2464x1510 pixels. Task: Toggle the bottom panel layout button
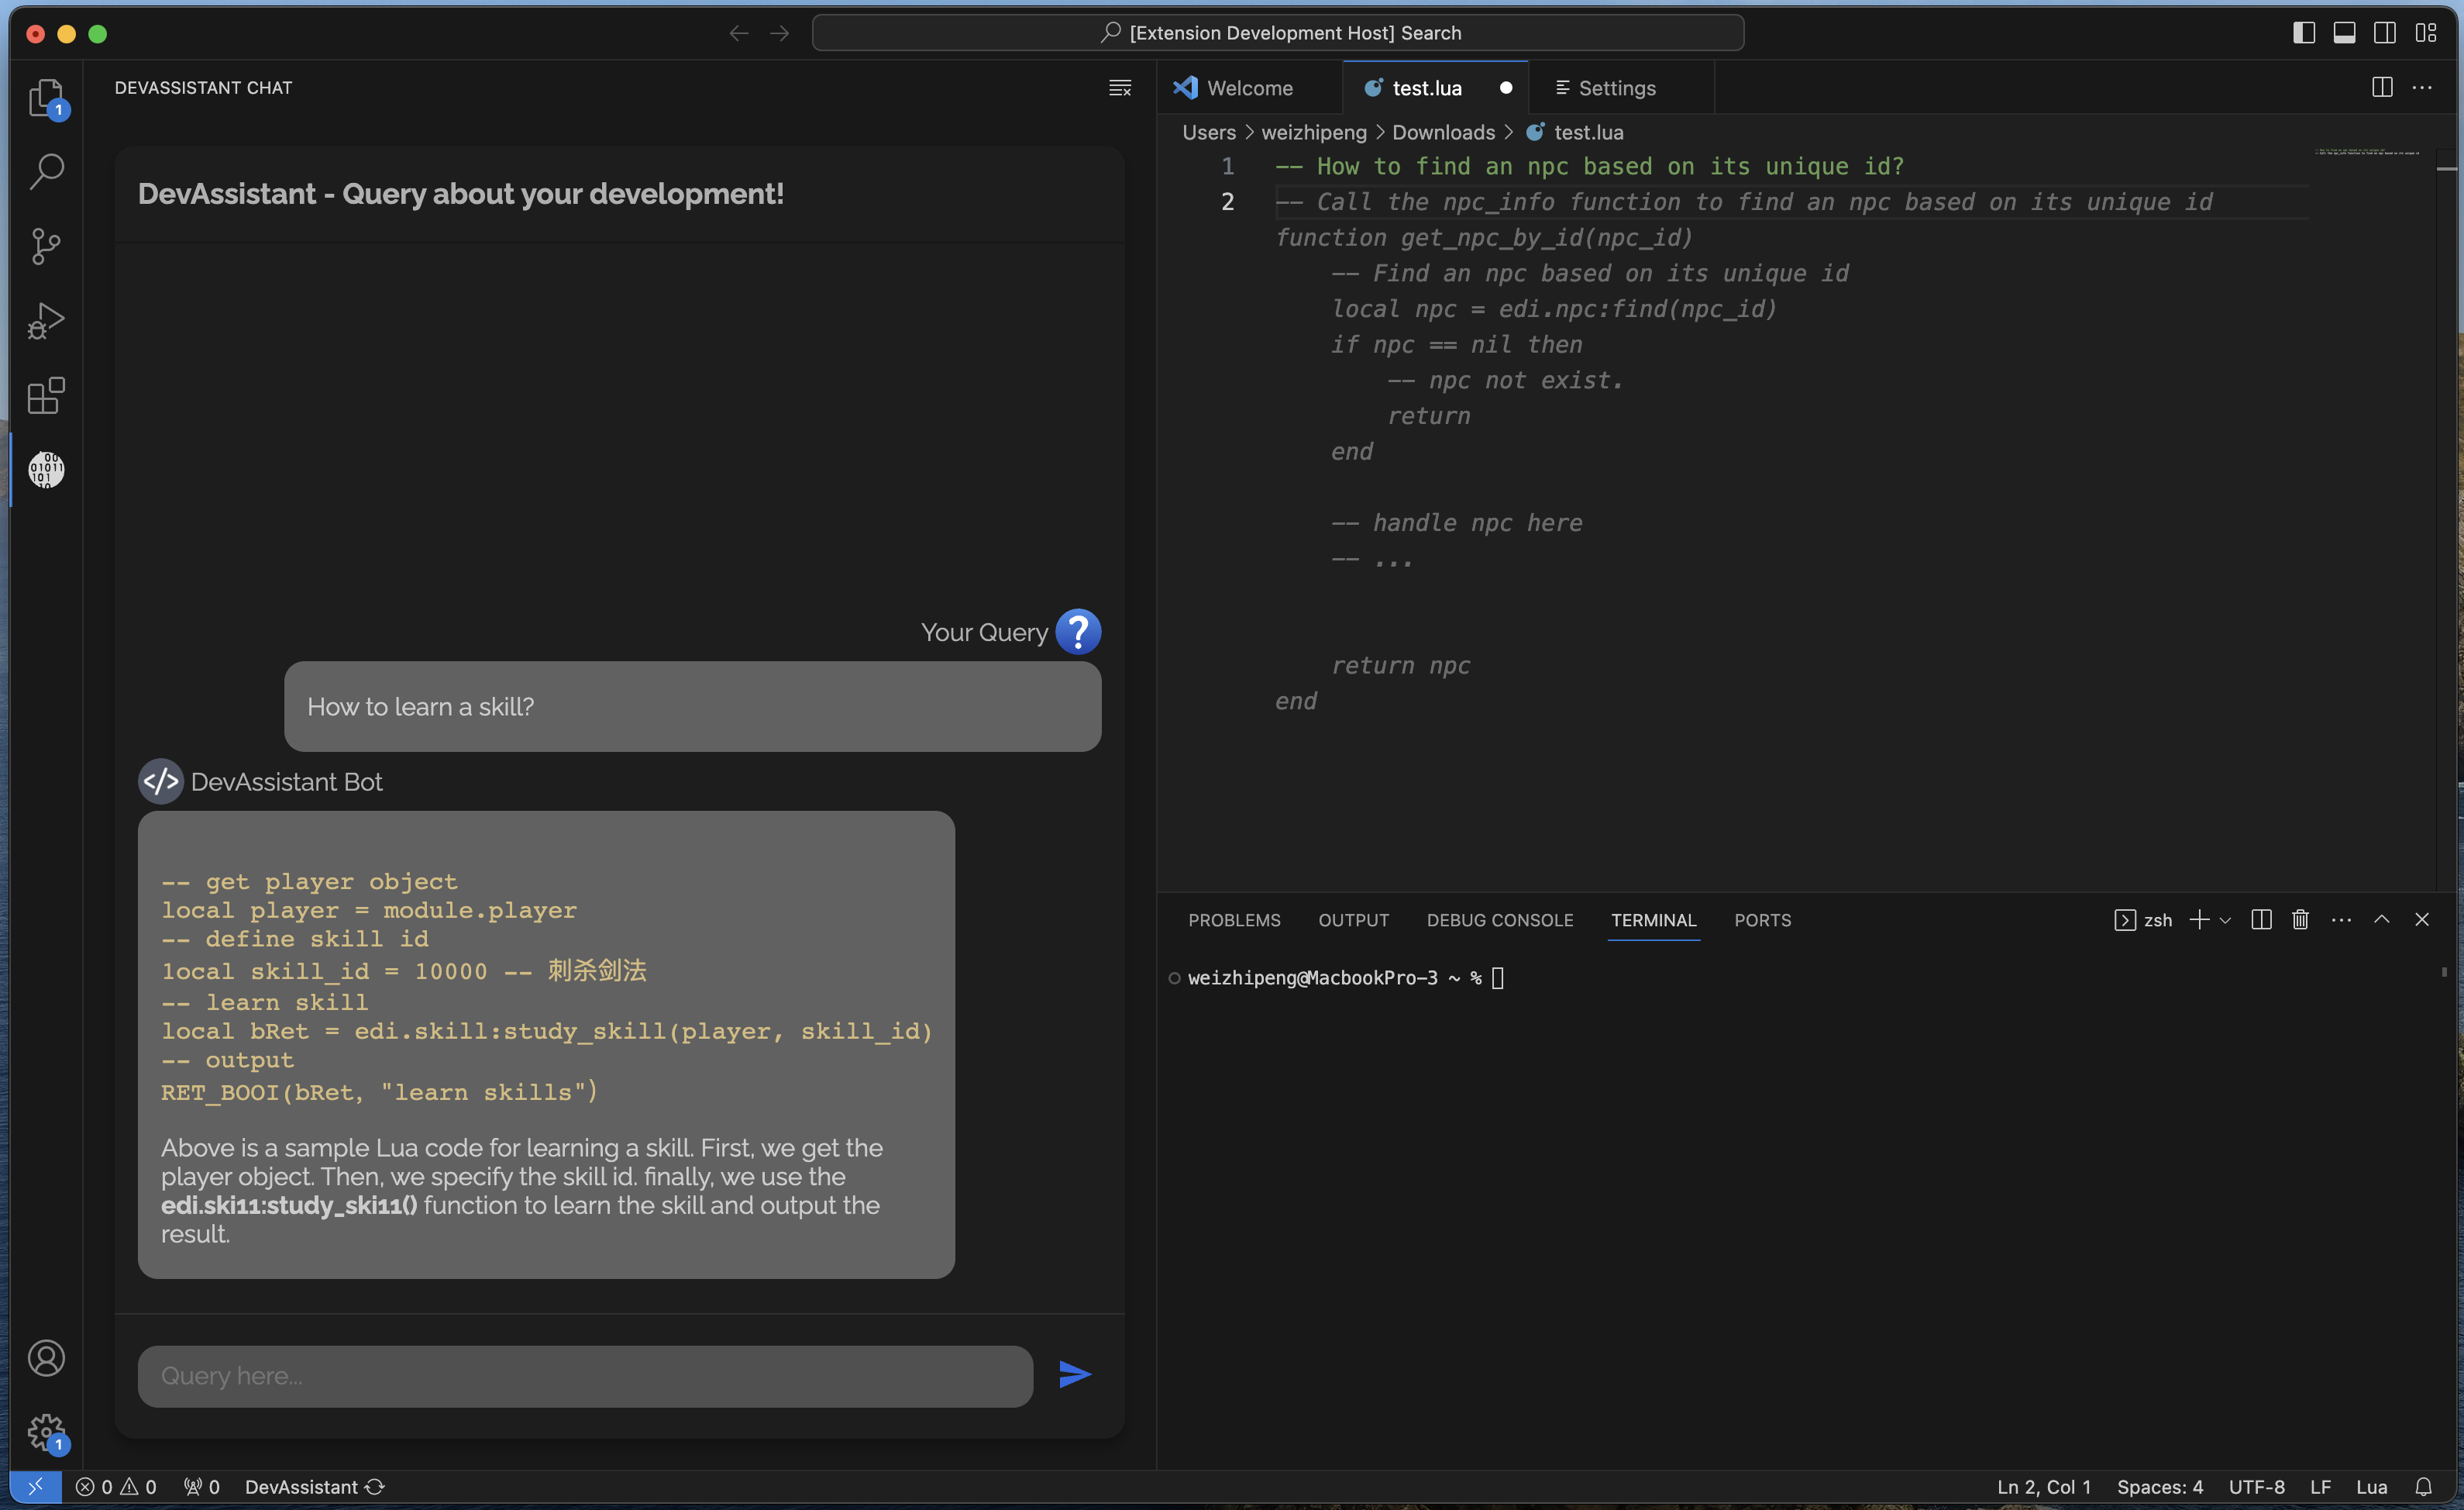point(2344,33)
